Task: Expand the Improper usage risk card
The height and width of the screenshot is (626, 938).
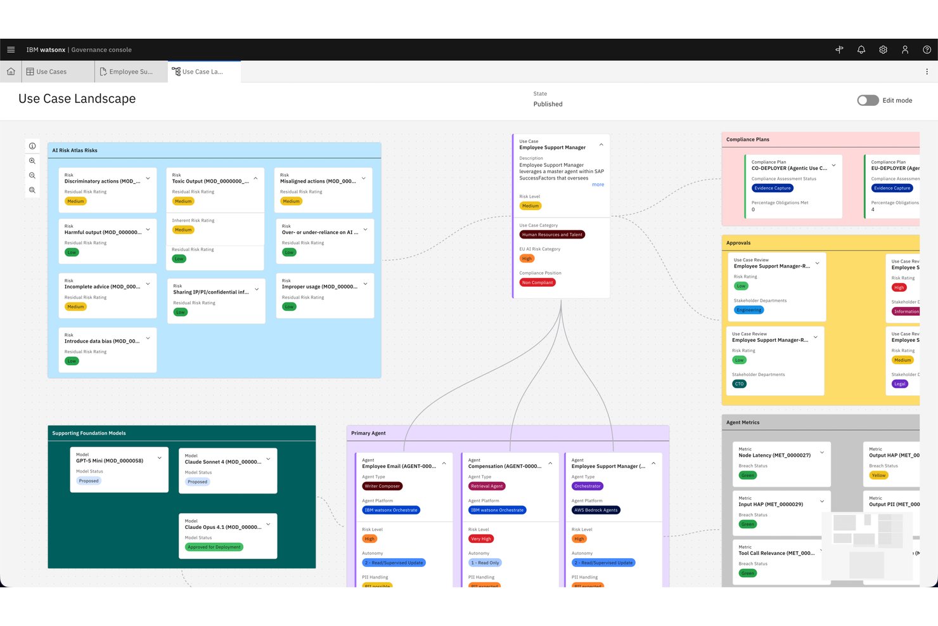Action: [366, 284]
